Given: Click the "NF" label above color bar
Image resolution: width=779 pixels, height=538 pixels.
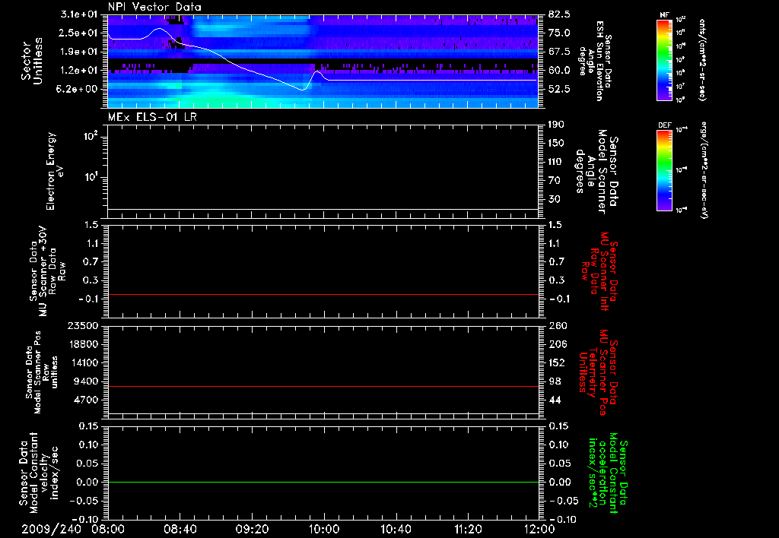Looking at the screenshot, I should click(664, 15).
